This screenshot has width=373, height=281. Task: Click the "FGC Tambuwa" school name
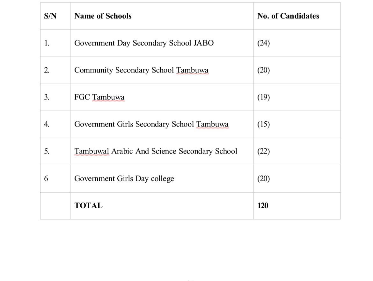point(99,97)
